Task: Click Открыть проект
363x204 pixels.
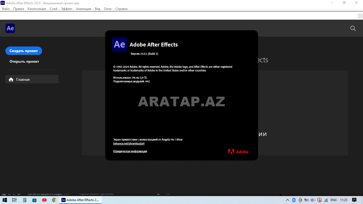Action: [x=24, y=61]
